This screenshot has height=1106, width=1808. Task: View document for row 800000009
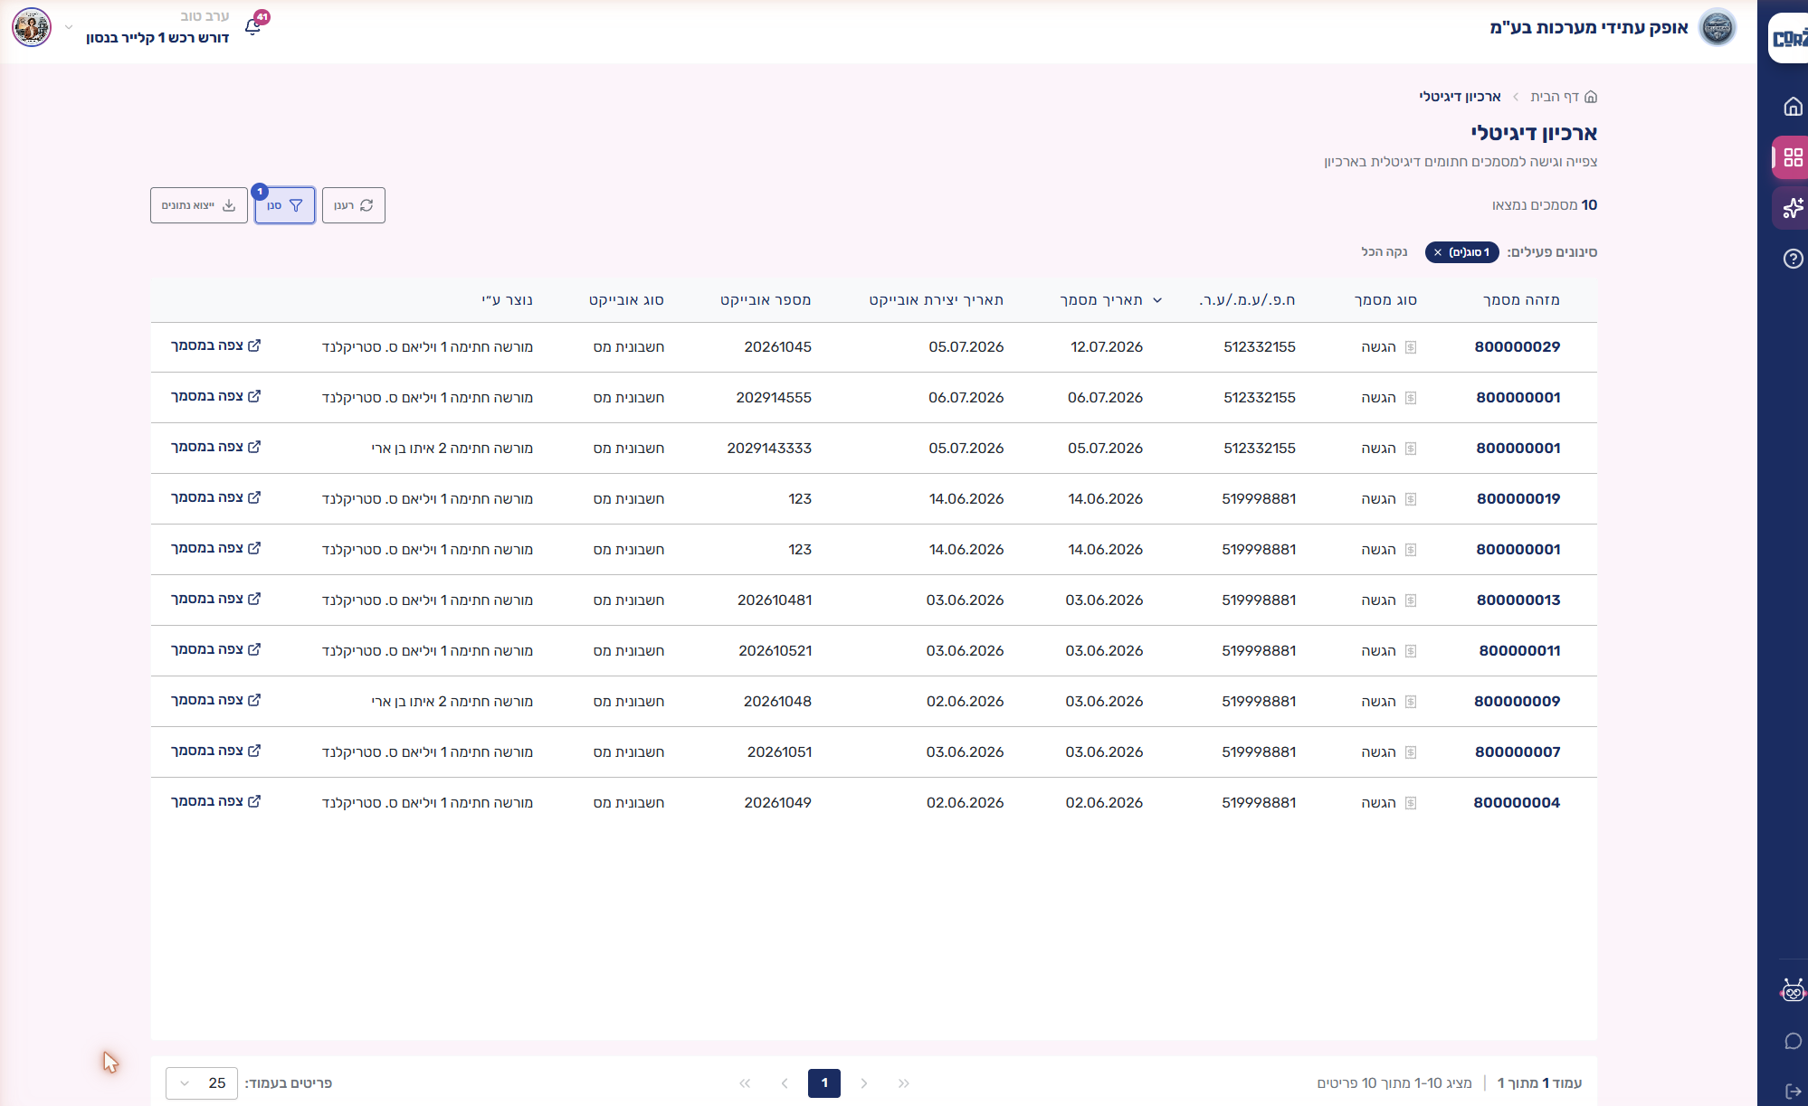coord(215,700)
